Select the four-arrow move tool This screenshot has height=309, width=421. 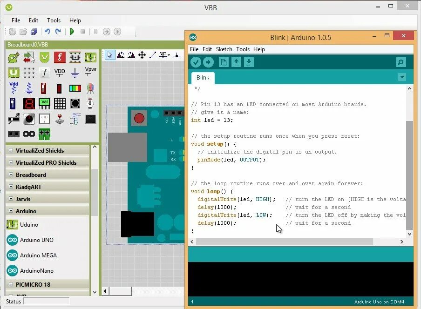[x=142, y=55]
